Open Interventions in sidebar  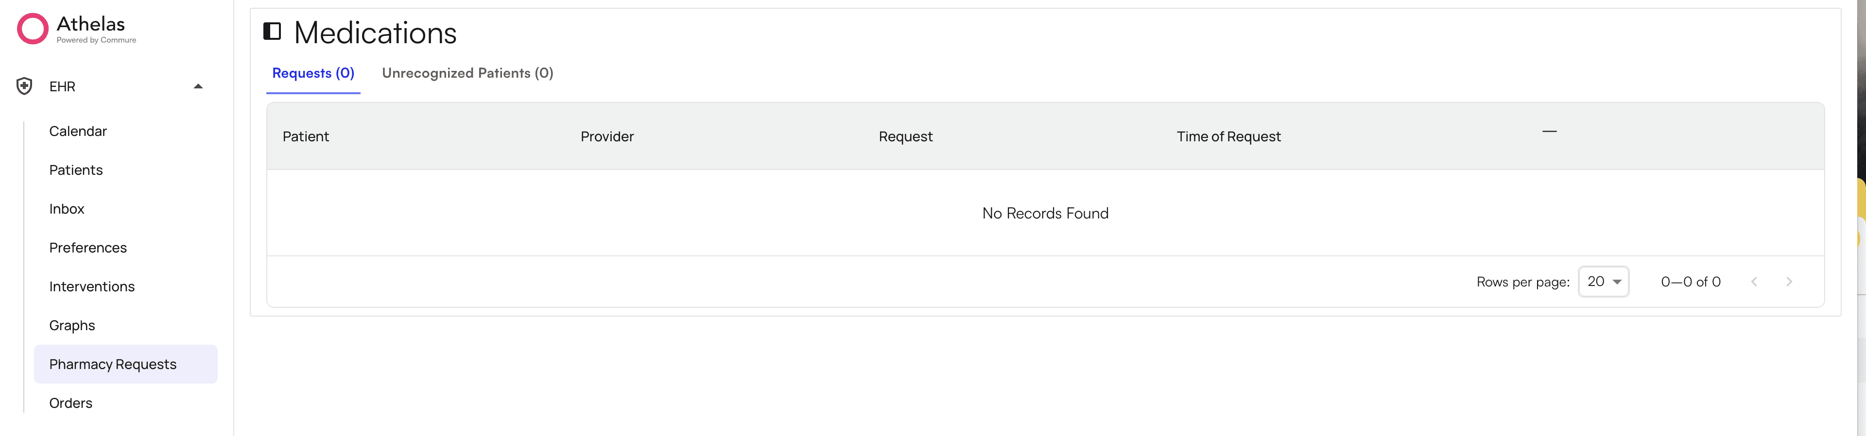pos(92,287)
